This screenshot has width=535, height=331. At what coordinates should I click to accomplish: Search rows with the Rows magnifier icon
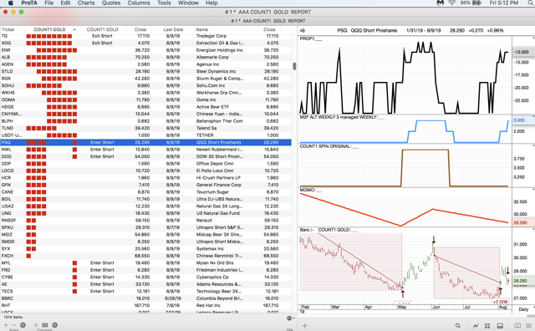[x=23, y=325]
